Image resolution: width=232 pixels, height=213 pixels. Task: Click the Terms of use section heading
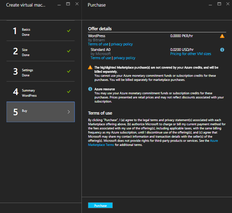(100, 113)
